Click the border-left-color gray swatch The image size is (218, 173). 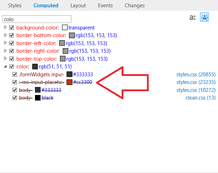pos(62,43)
